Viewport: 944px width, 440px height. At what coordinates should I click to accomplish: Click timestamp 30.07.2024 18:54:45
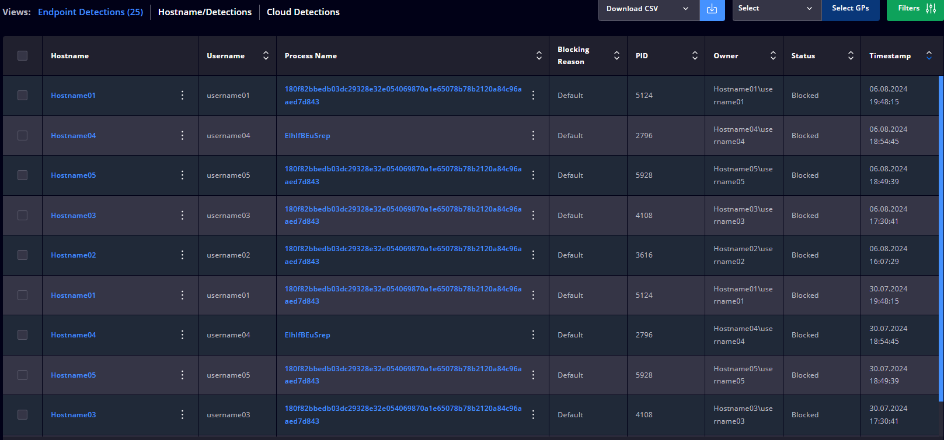pos(888,335)
